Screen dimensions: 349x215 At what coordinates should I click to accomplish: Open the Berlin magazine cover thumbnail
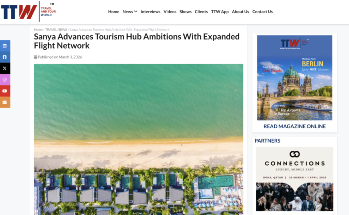pyautogui.click(x=295, y=78)
